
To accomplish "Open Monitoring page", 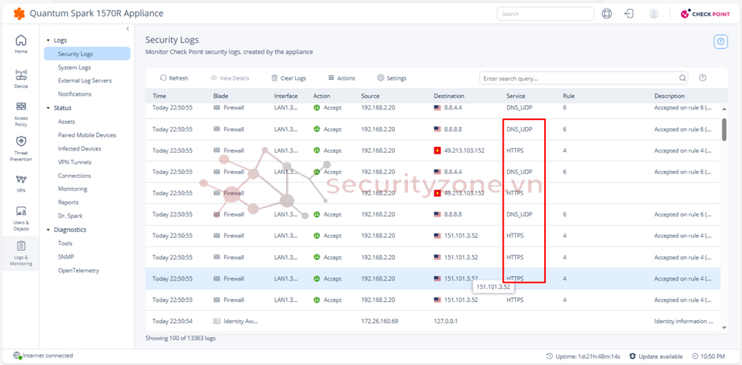I will 72,189.
